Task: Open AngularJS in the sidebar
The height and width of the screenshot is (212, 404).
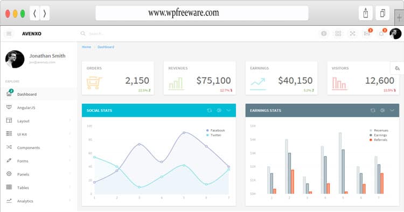Action: [x=39, y=108]
